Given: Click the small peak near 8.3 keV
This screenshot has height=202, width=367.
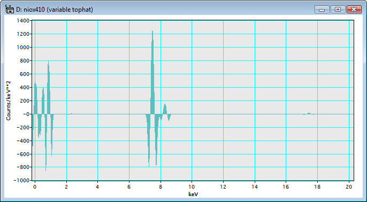Looking at the screenshot, I should pyautogui.click(x=165, y=109).
